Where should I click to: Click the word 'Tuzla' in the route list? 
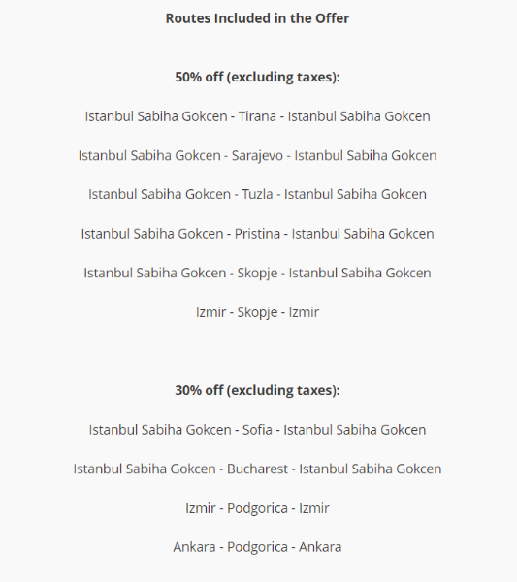pos(257,194)
